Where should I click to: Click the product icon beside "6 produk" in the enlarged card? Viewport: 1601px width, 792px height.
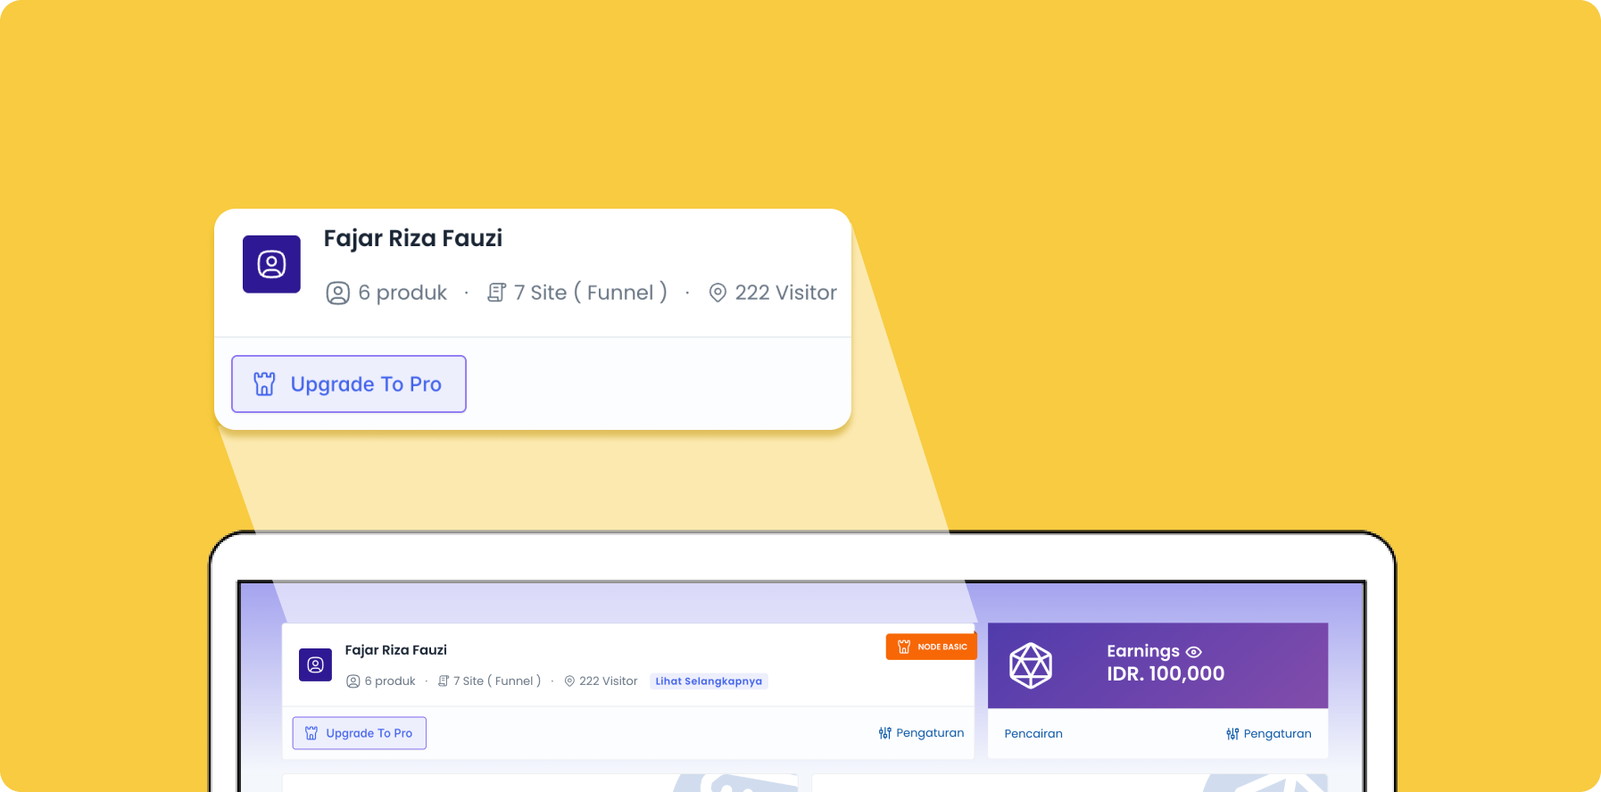[337, 293]
